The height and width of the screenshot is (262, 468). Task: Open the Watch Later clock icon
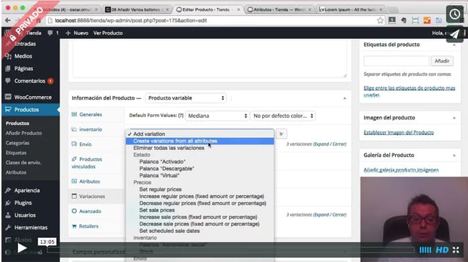coord(454,14)
